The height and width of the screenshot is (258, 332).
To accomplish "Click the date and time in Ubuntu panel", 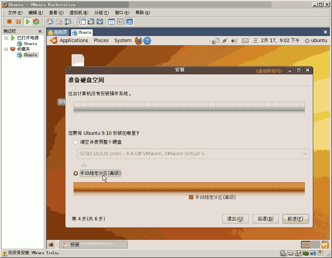I will pyautogui.click(x=276, y=40).
